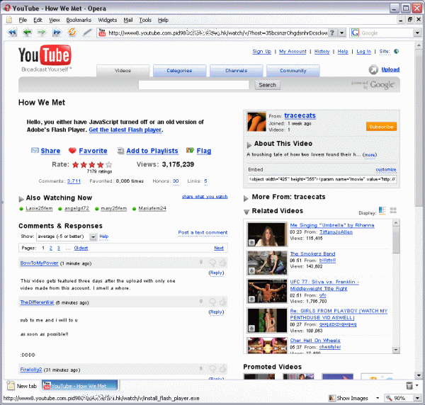425x405 pixels.
Task: Open the File menu
Action: [x=23, y=20]
